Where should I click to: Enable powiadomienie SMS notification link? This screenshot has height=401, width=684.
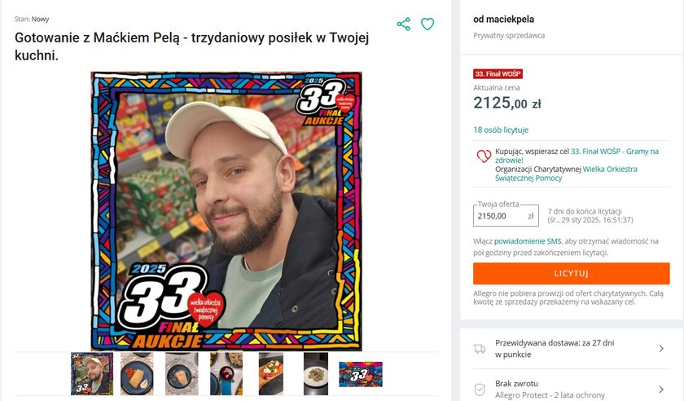(528, 241)
